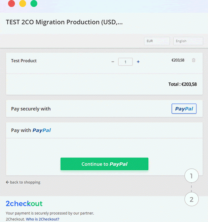Screen dimensions: 208x222
Task: Click the TEST 2CO Migration Production title
Action: tap(64, 22)
